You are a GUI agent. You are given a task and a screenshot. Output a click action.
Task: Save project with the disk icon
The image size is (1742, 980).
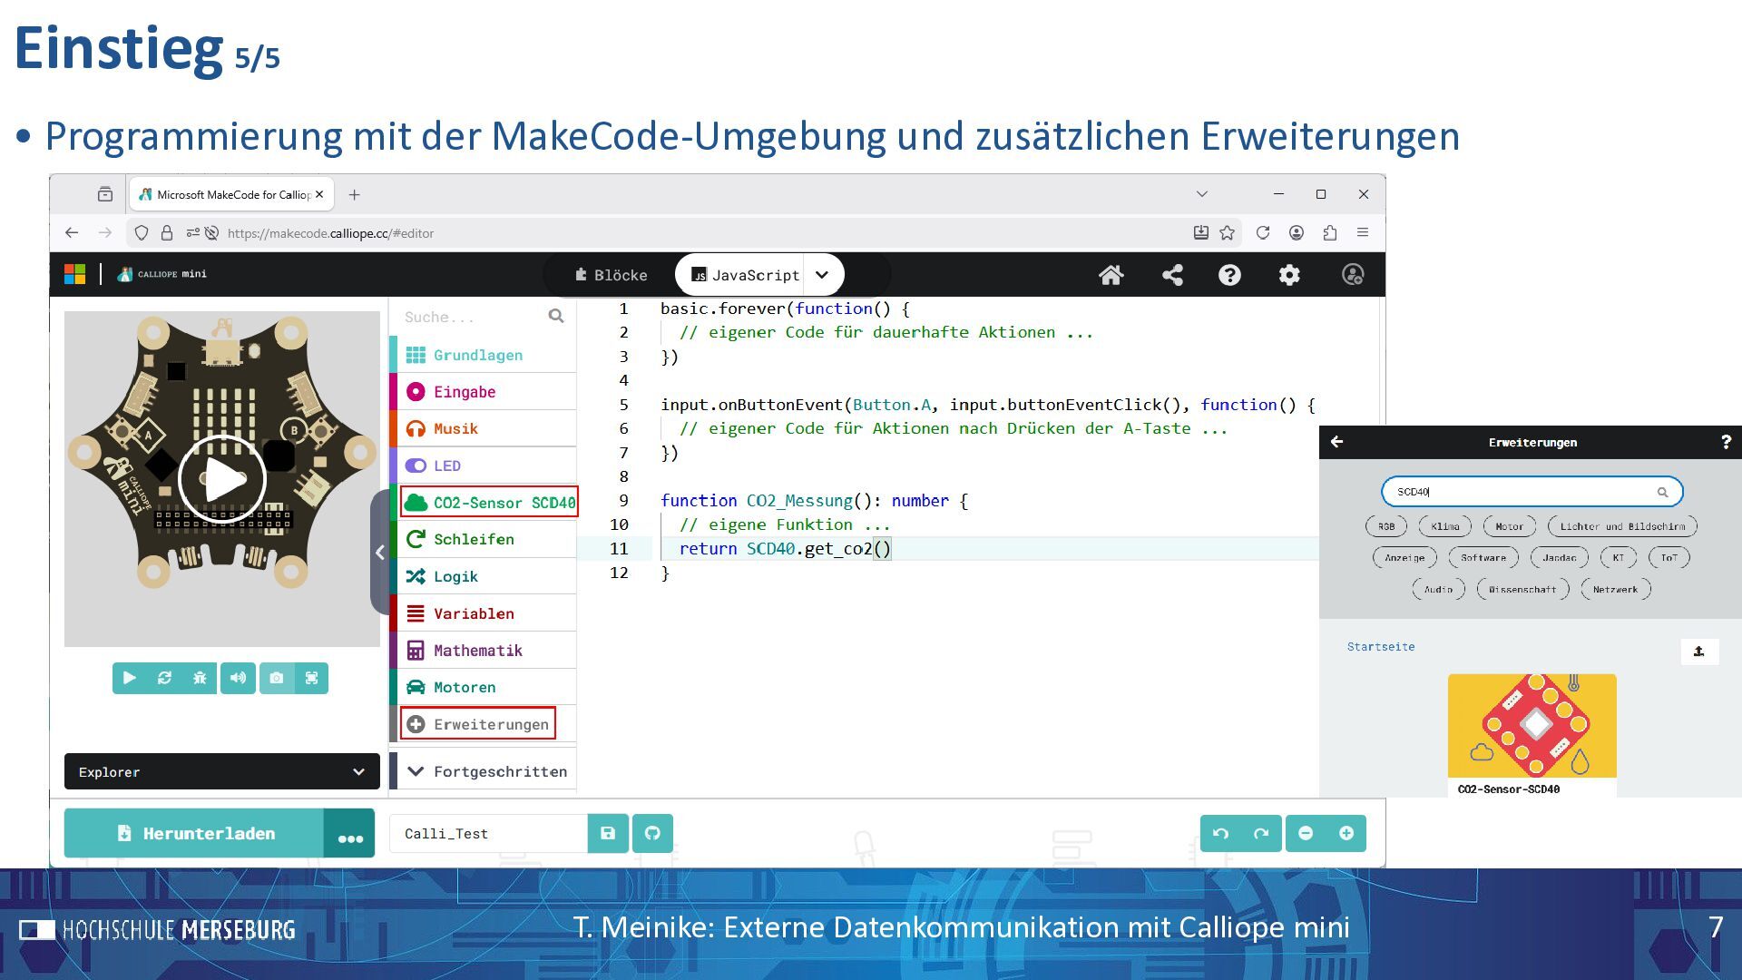608,833
